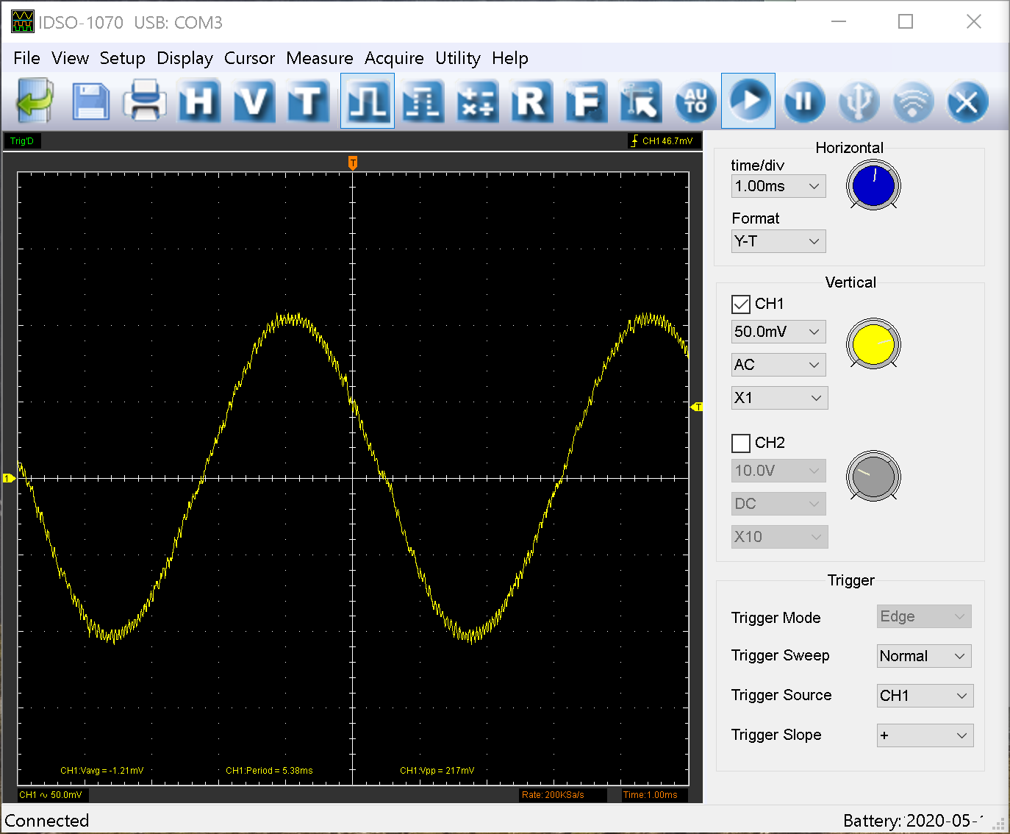Open the Format Y-T dropdown

tap(778, 241)
